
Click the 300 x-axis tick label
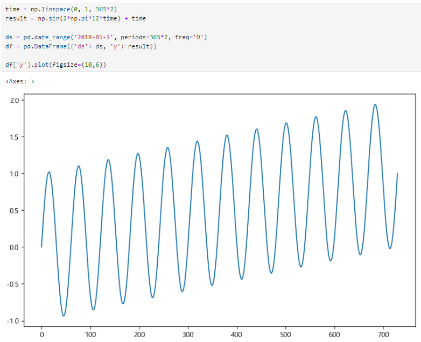point(188,334)
